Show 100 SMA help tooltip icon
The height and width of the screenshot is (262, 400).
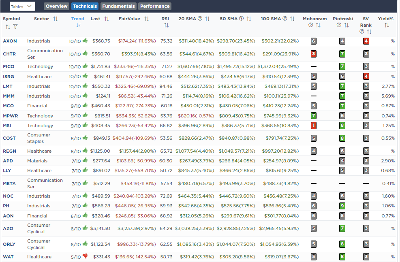[285, 18]
